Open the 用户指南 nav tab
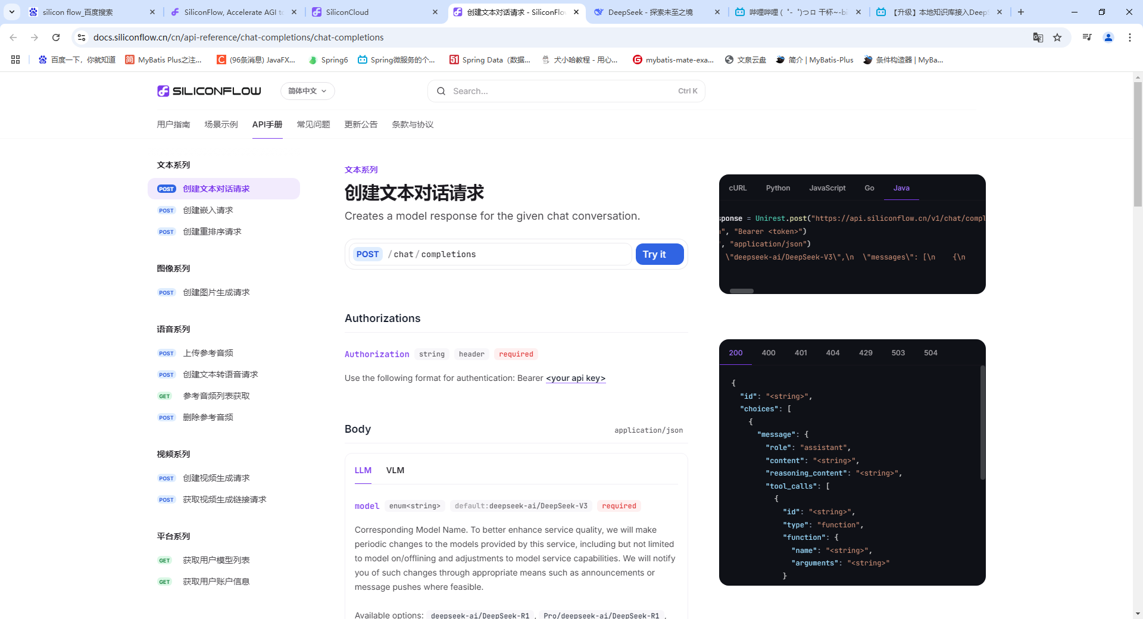Screen dimensions: 1143x619 click(x=173, y=124)
